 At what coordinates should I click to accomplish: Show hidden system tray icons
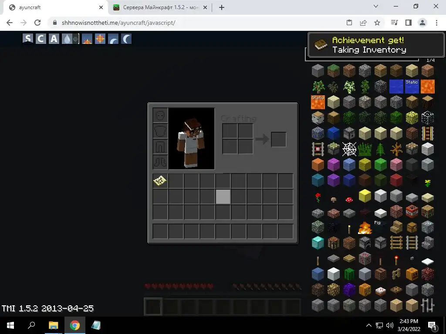pos(368,325)
